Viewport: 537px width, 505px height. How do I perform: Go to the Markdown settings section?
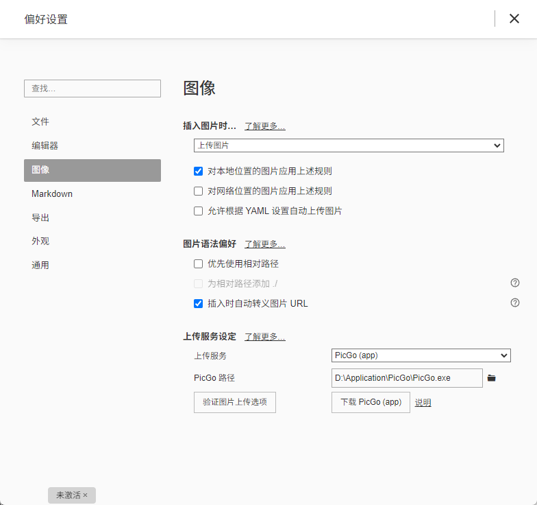52,193
